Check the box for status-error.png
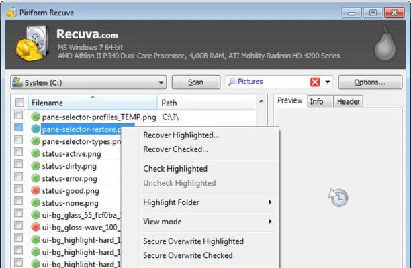Screen dimensions: 411x268 pos(18,176)
